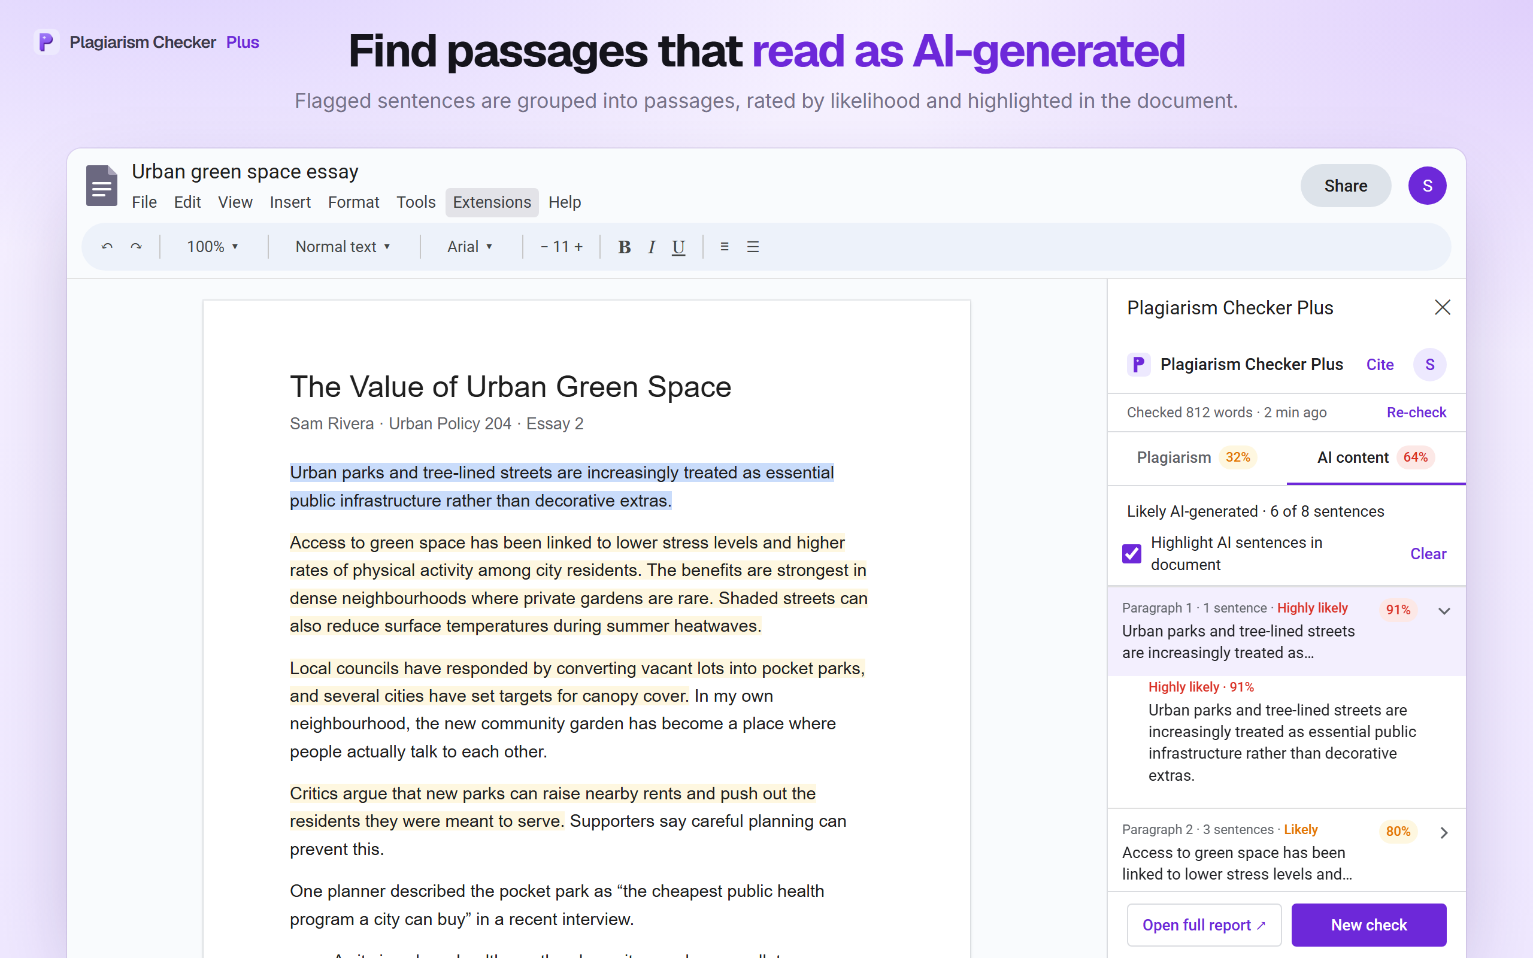Increase font size with plus sign
Image resolution: width=1533 pixels, height=958 pixels.
click(x=578, y=247)
